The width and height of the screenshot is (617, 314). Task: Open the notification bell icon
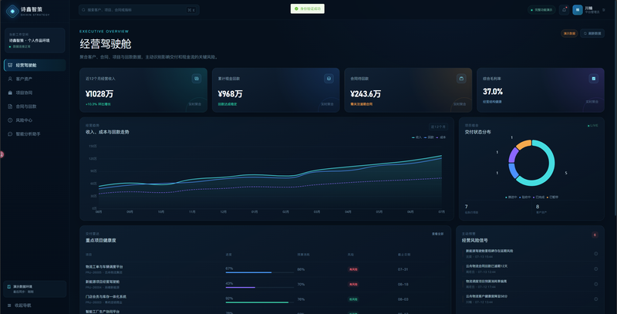564,10
